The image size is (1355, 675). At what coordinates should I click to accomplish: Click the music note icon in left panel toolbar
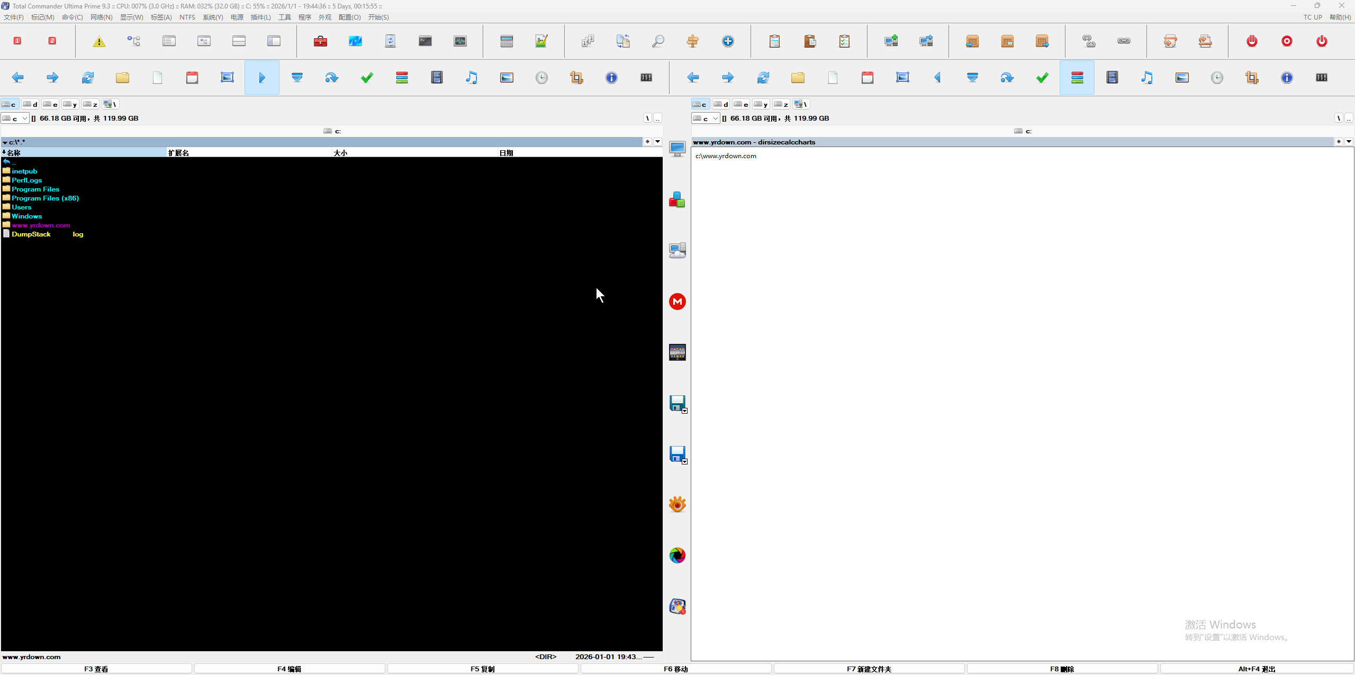[472, 78]
